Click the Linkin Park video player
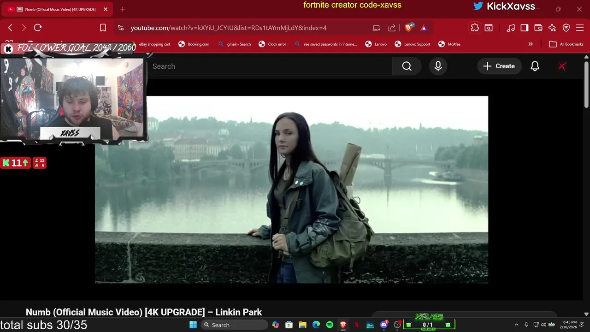The height and width of the screenshot is (332, 590). click(x=291, y=190)
